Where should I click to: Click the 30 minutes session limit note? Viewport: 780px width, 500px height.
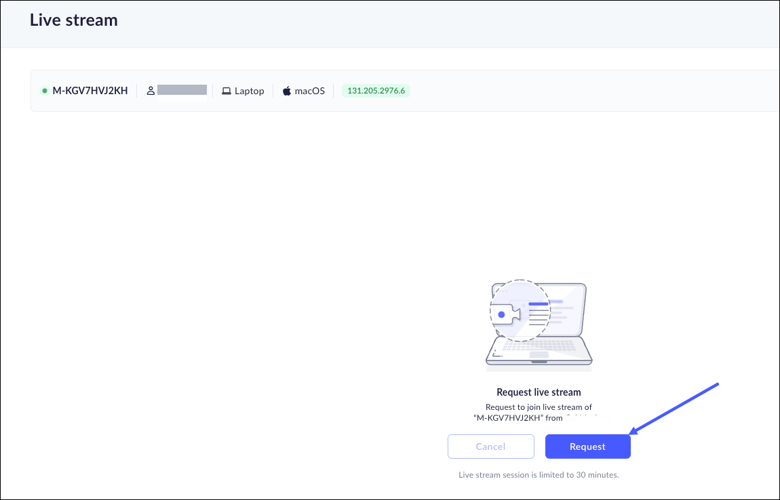pyautogui.click(x=539, y=475)
